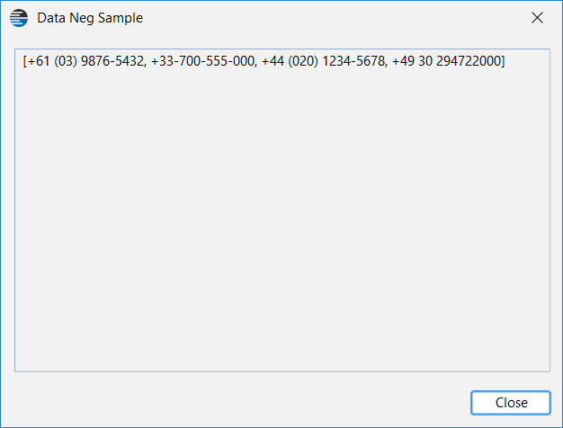This screenshot has height=428, width=563.
Task: Click the (020) area code text
Action: click(x=303, y=61)
